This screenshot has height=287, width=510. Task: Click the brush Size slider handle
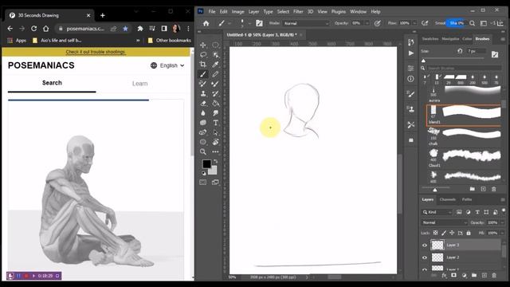tap(423, 61)
